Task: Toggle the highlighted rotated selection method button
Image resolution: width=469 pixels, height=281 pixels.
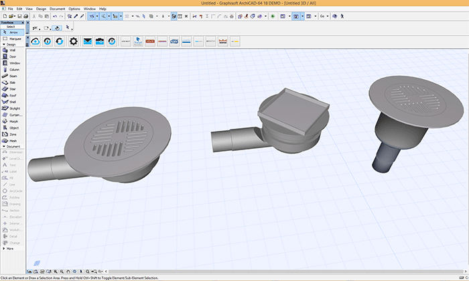Action: pos(57,27)
